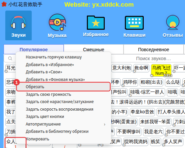Choose Добавить в «Избранное»
Image resolution: width=185 pixels, height=148 pixels.
tap(63, 65)
